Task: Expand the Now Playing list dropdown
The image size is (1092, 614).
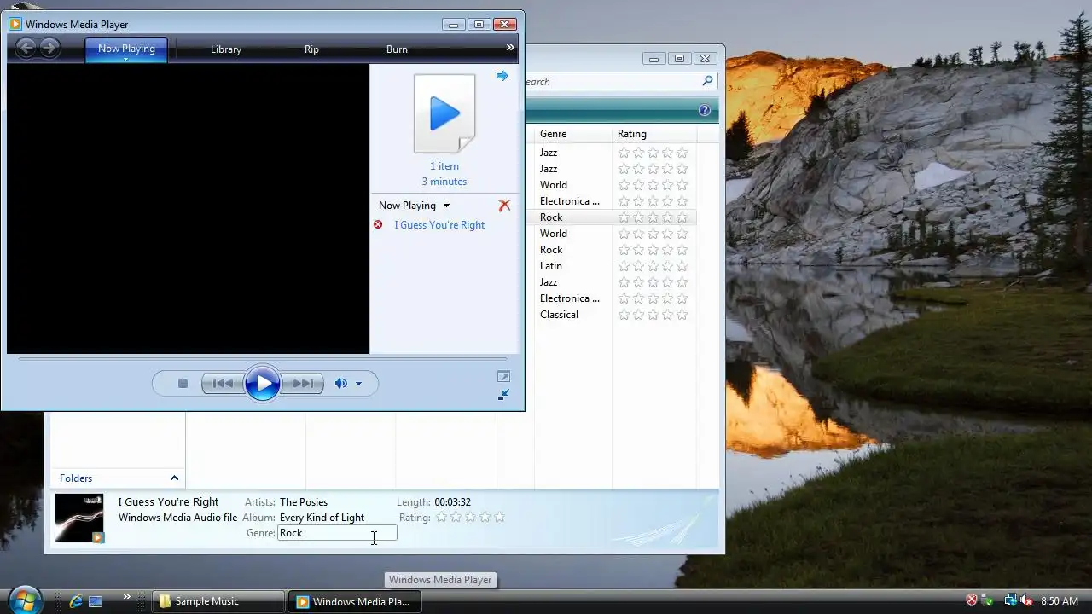Action: (446, 206)
